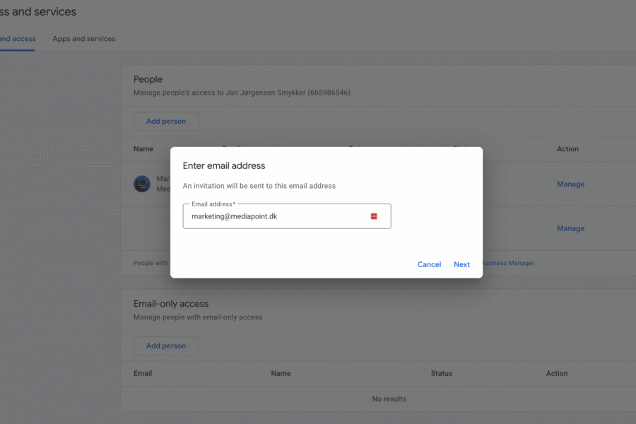Image resolution: width=636 pixels, height=424 pixels.
Task: Cancel the email address dialog
Action: tap(429, 264)
